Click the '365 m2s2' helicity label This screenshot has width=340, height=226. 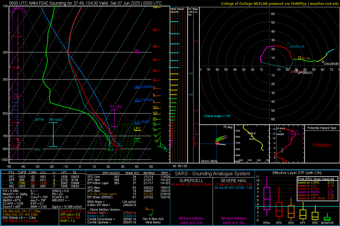(x=56, y=119)
